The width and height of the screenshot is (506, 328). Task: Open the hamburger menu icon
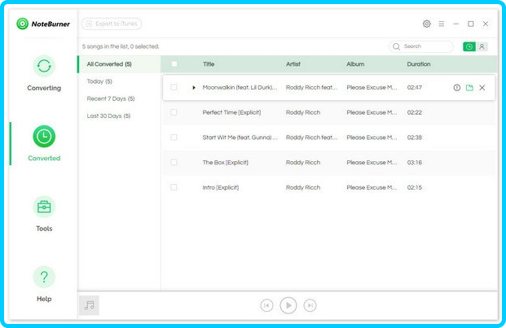(x=441, y=24)
